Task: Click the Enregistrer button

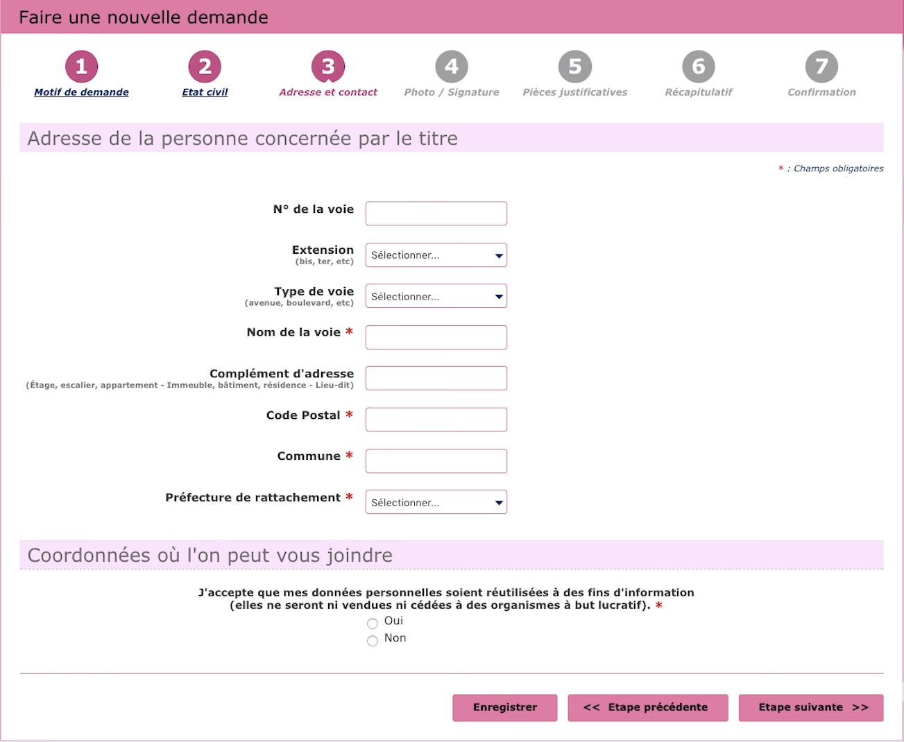Action: point(504,707)
